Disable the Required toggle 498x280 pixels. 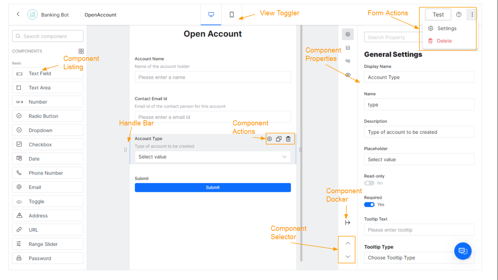370,205
